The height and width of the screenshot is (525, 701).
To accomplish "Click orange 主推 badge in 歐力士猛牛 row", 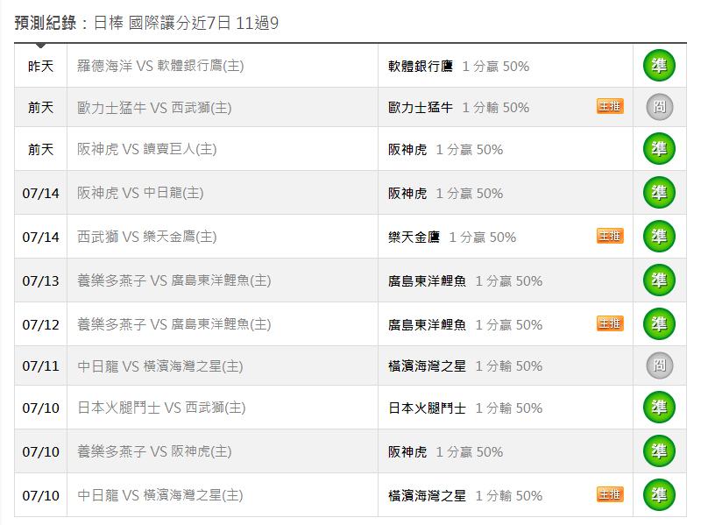I will (x=610, y=107).
